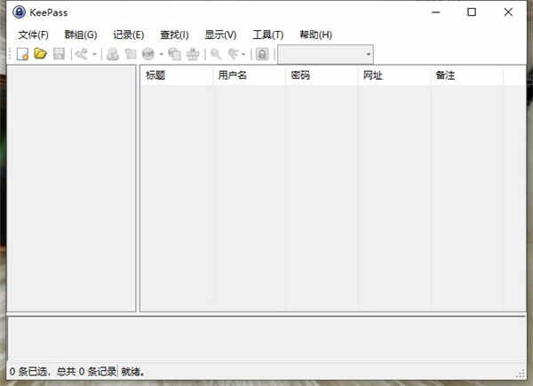Click the Copy password icon
Viewport: 533px width, 386px height.
coord(131,54)
